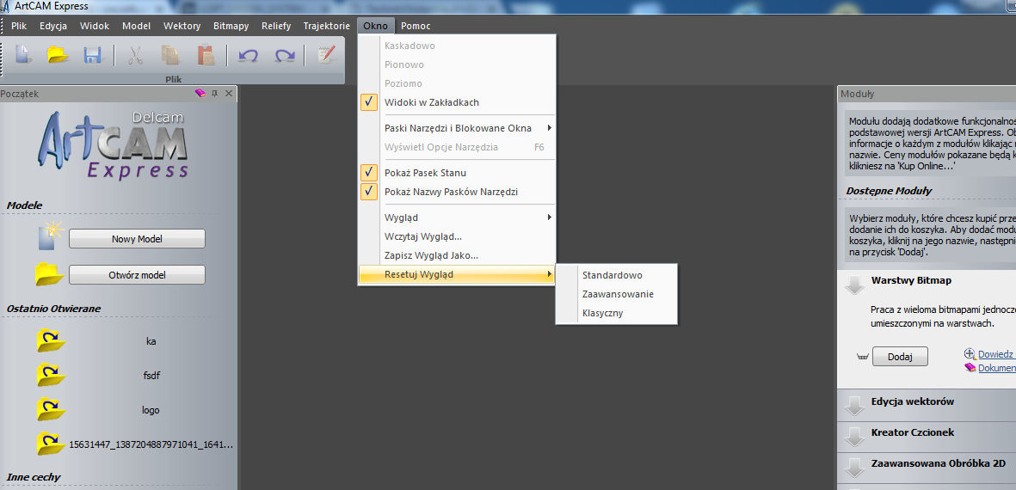
Task: Open the Trajektorie menu
Action: 327,26
